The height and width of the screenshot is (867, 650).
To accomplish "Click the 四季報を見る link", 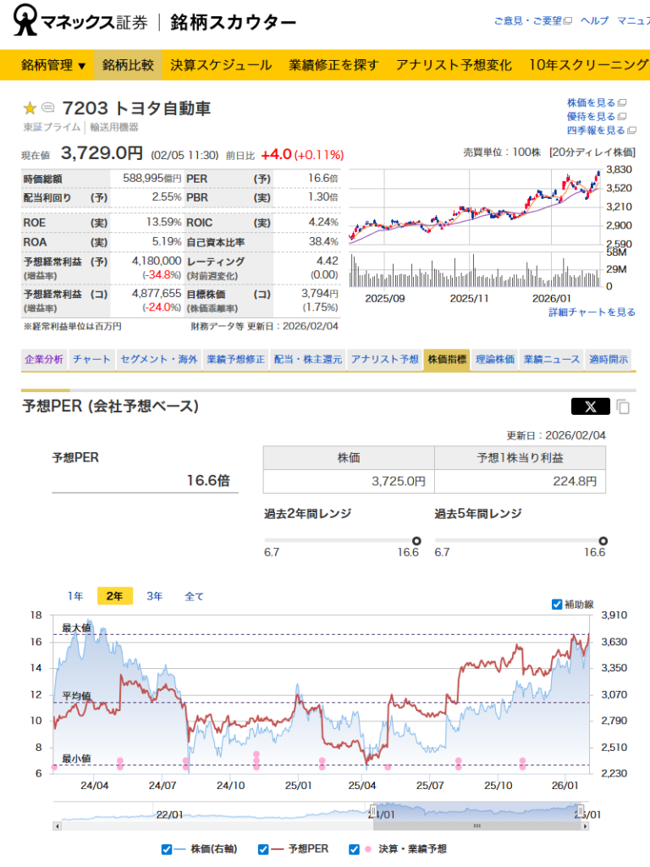I will [x=596, y=130].
